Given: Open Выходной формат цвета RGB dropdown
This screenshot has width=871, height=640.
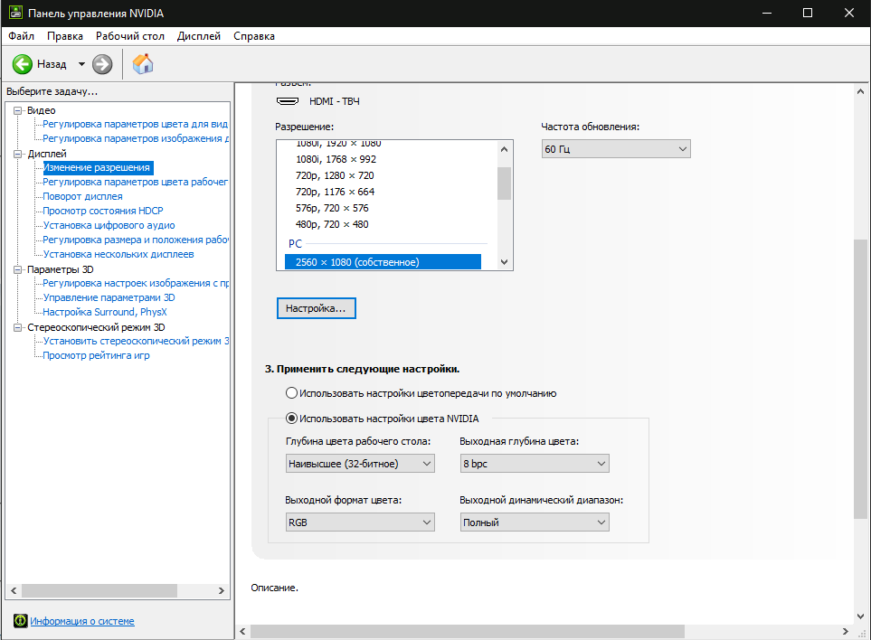Looking at the screenshot, I should [360, 522].
